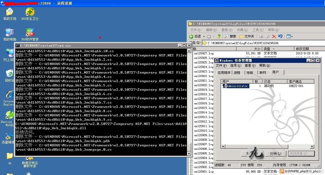The width and height of the screenshot is (325, 175).
Task: Click the red X delete icon in Explorer
Action: tap(274, 36)
